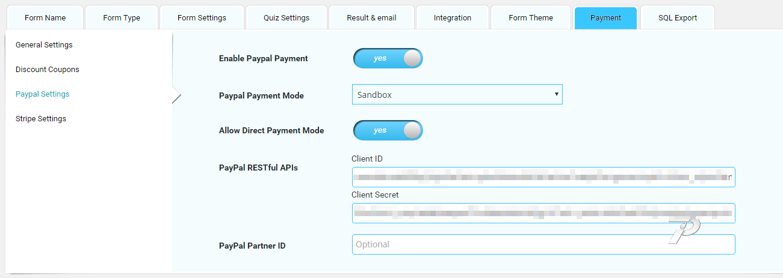
Task: Open the Form Theme tab
Action: tap(531, 17)
